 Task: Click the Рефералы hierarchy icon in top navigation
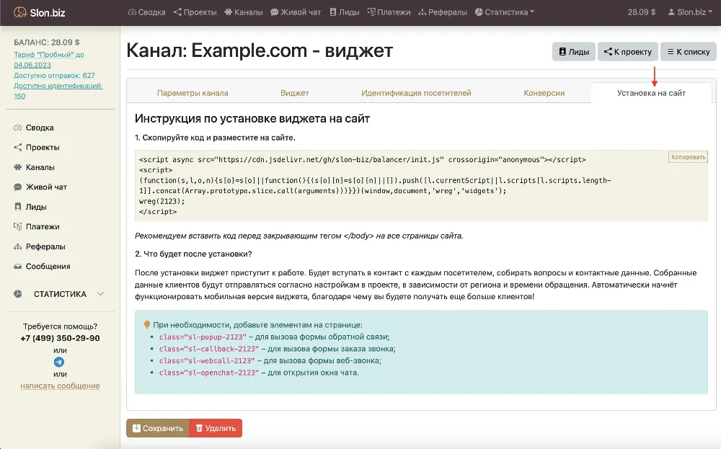pos(422,12)
